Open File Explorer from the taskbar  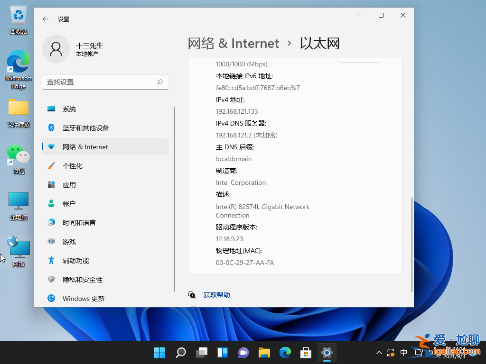point(264,353)
